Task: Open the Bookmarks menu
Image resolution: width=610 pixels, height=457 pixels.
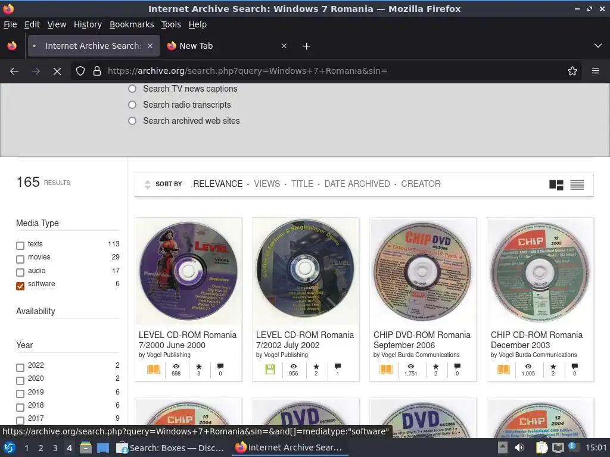Action: (x=132, y=24)
